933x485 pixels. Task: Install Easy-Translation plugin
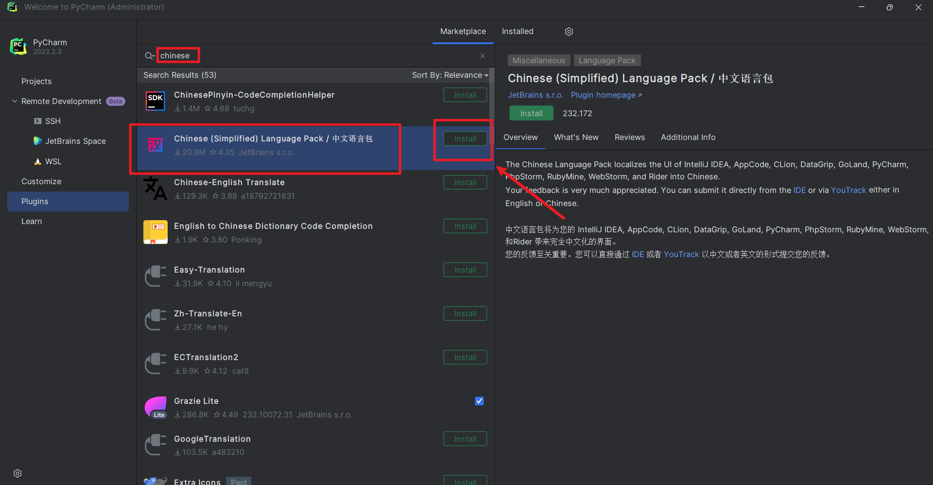tap(465, 270)
